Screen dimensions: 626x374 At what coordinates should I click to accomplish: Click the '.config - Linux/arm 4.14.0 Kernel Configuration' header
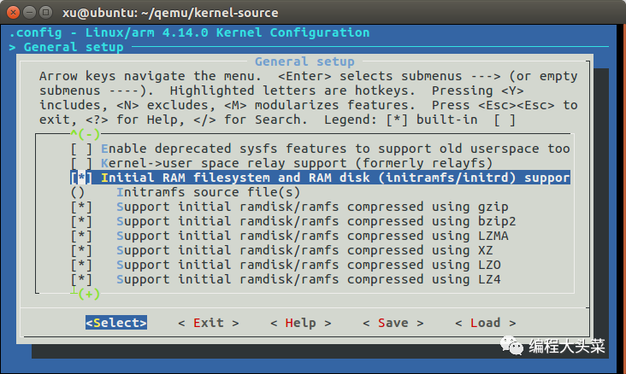[x=189, y=32]
